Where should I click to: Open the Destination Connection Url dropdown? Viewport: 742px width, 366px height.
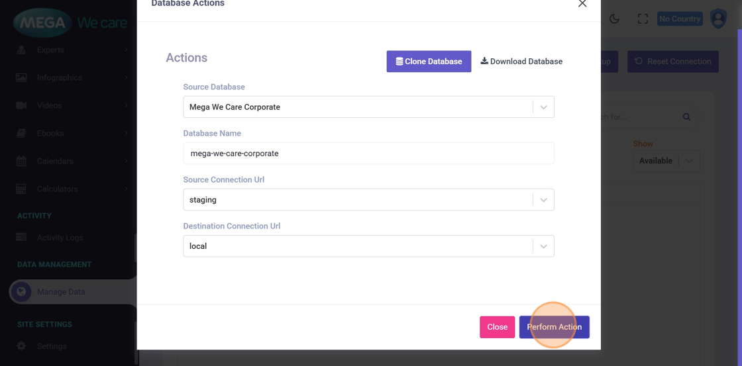click(543, 246)
